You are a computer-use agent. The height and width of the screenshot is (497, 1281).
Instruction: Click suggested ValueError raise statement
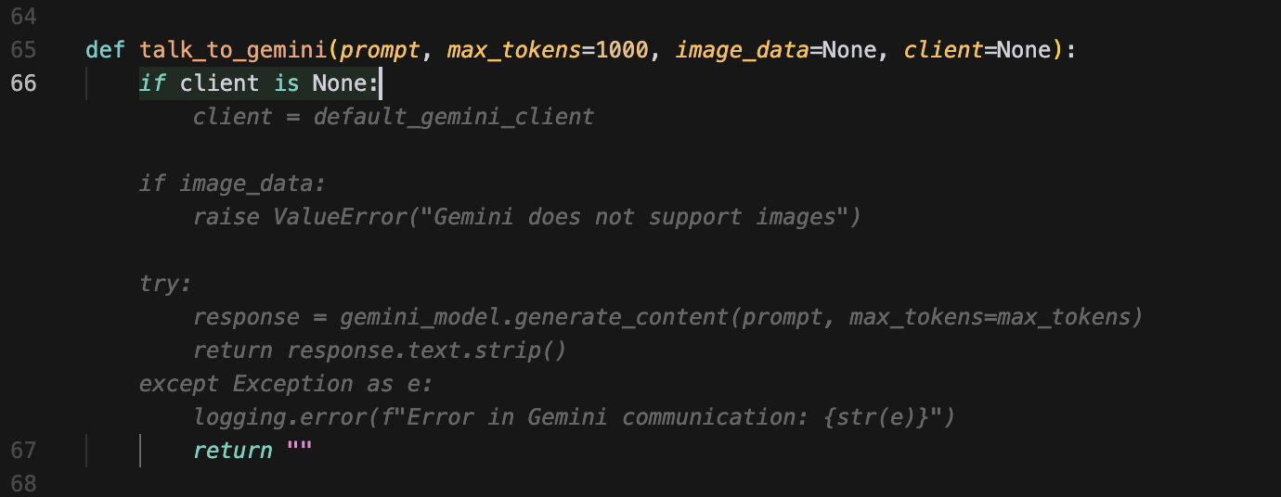coord(527,217)
